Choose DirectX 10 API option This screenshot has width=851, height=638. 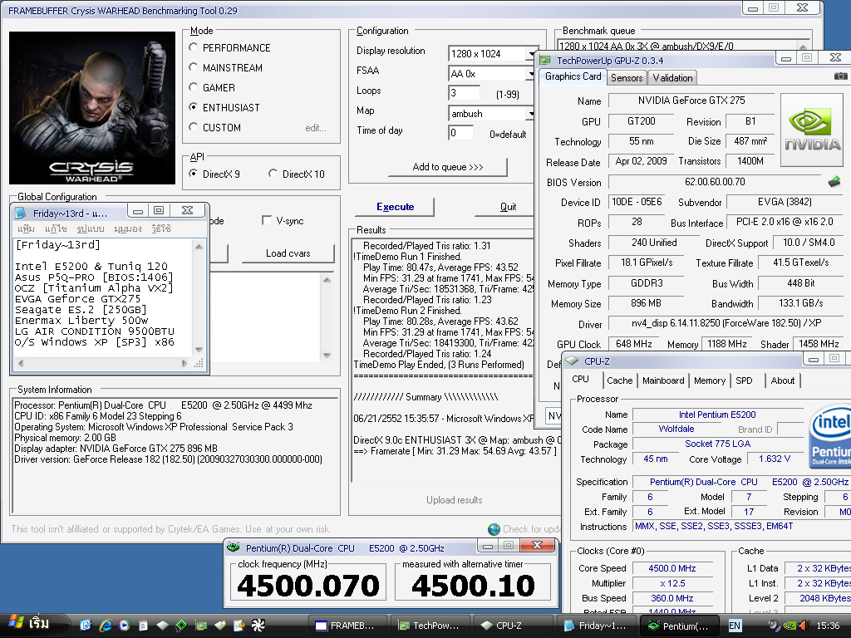[x=273, y=174]
